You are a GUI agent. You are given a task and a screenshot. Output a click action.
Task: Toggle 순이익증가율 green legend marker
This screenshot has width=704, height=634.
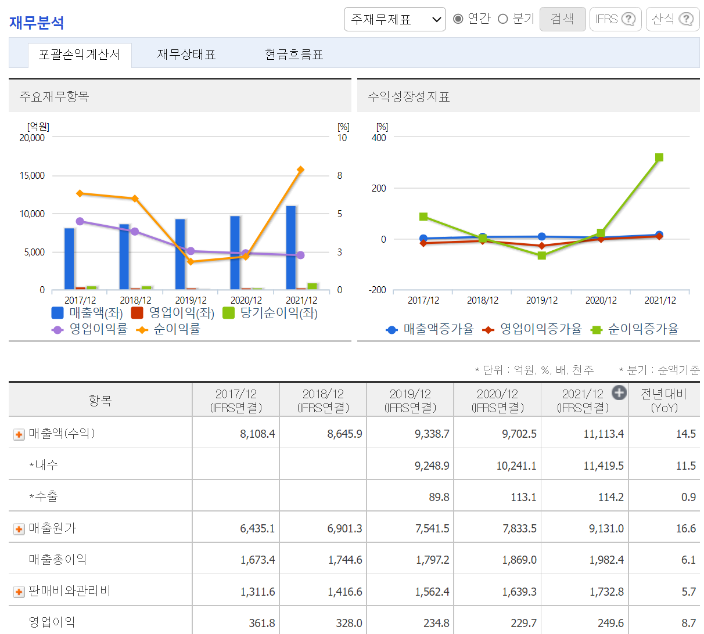click(x=596, y=330)
